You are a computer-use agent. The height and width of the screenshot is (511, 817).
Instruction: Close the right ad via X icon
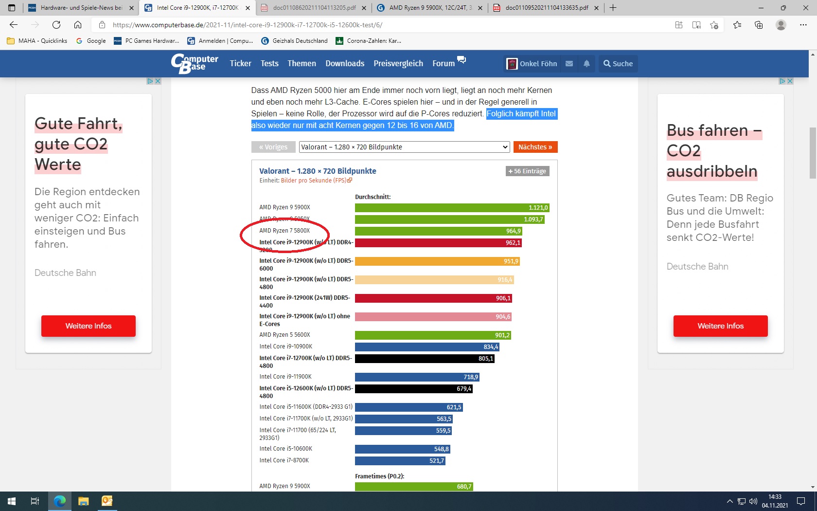pyautogui.click(x=790, y=81)
